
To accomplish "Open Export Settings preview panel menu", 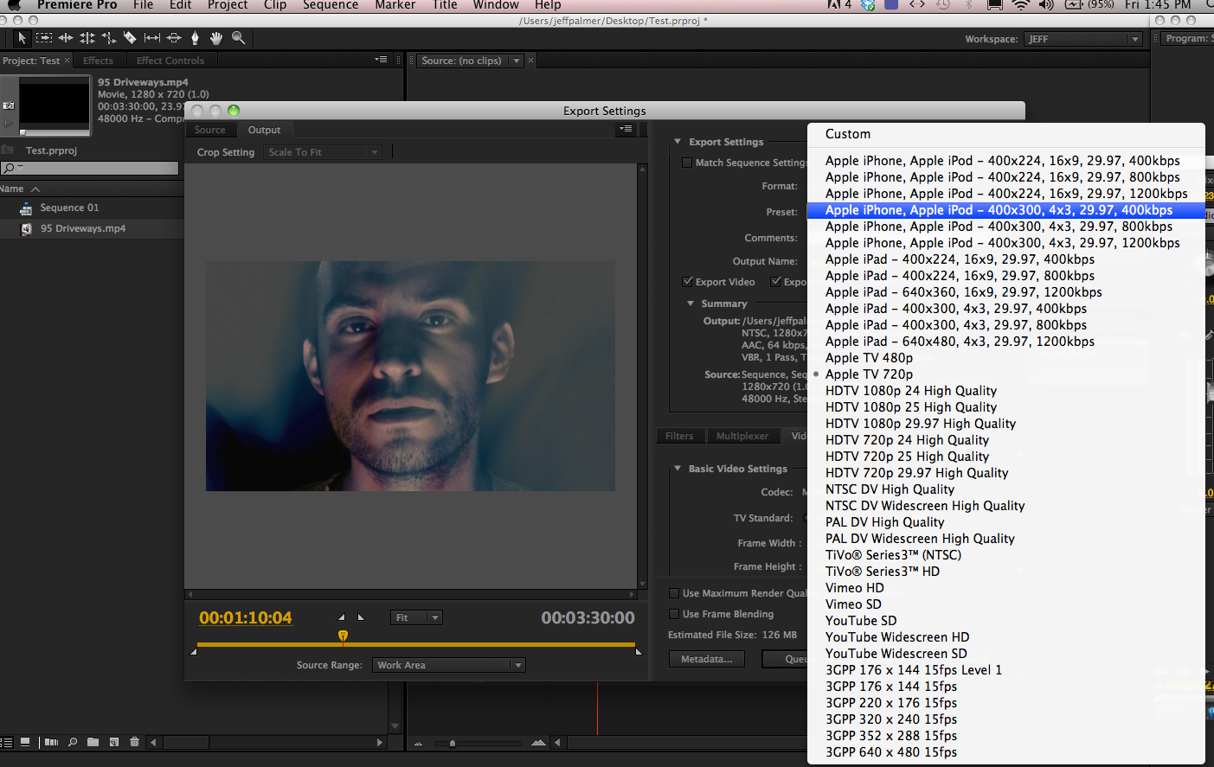I will point(626,129).
